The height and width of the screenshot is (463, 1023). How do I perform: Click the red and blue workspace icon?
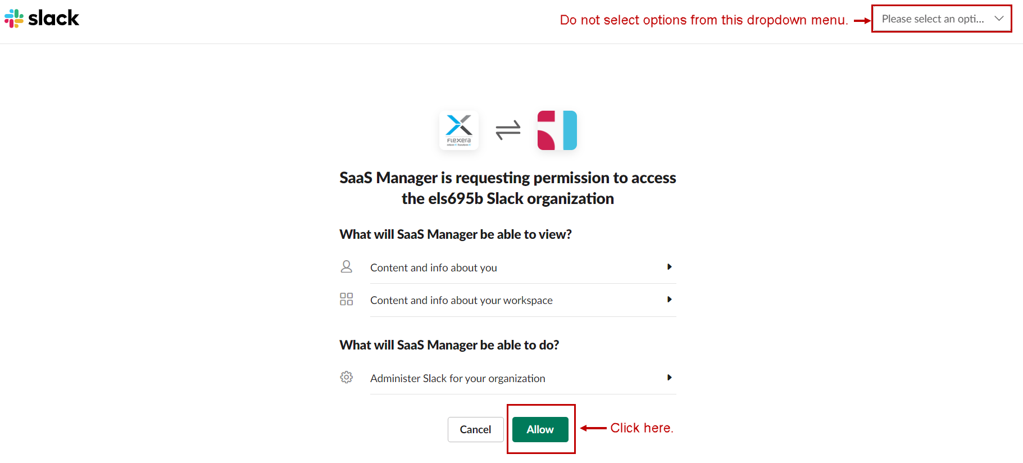pyautogui.click(x=557, y=130)
